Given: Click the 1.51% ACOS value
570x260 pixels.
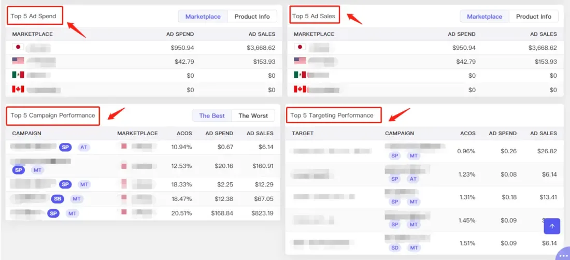Looking at the screenshot, I should (x=466, y=243).
